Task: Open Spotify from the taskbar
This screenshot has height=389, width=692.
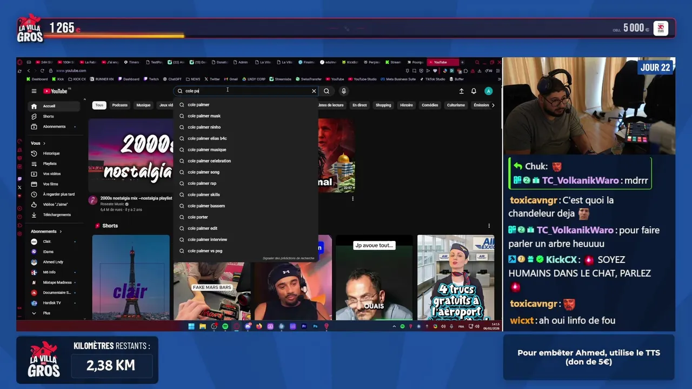Action: tap(225, 326)
